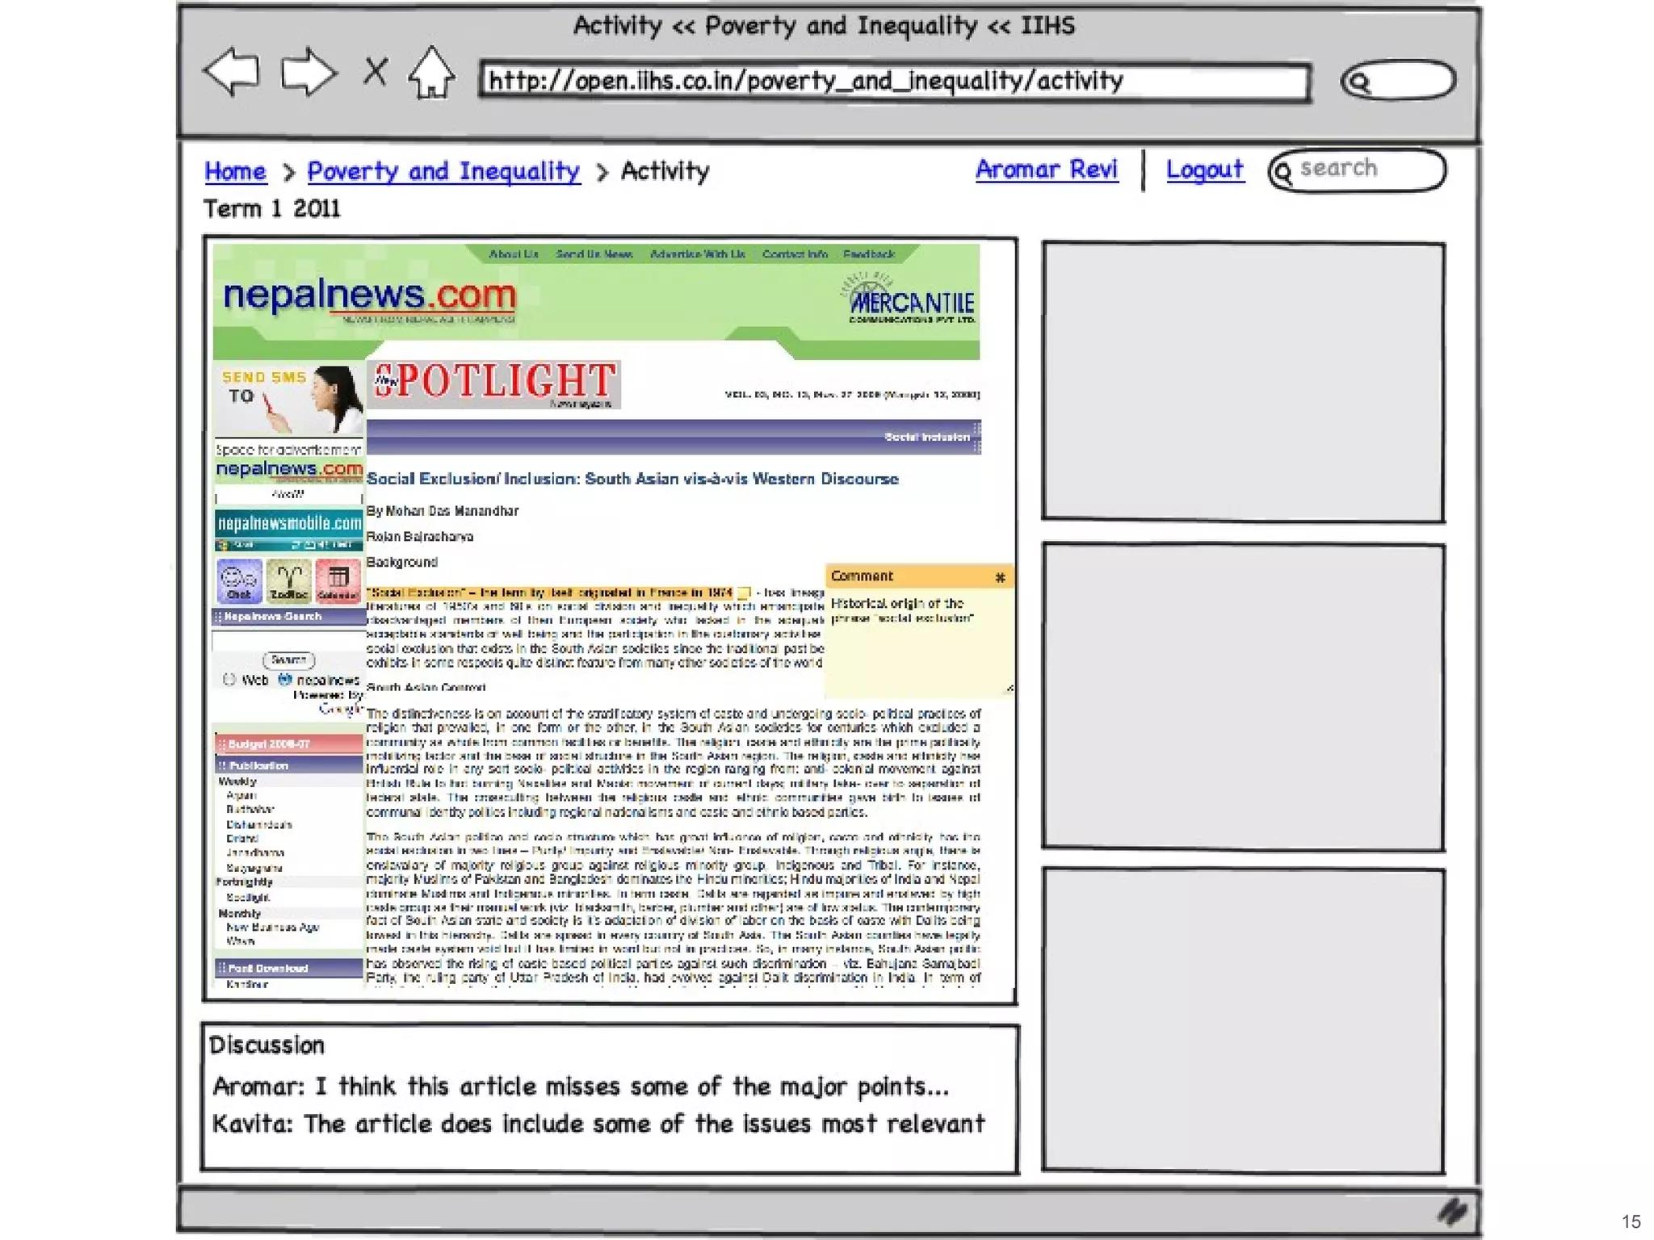Click the Home breadcrumb link
This screenshot has height=1240, width=1654.
pyautogui.click(x=235, y=171)
